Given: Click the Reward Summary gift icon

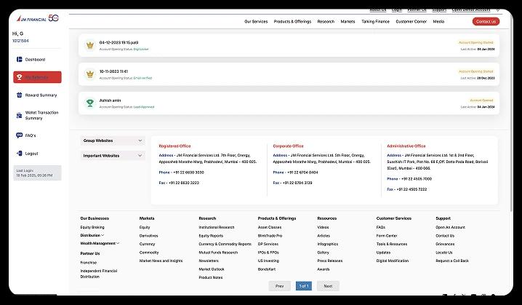Looking at the screenshot, I should 19,95.
